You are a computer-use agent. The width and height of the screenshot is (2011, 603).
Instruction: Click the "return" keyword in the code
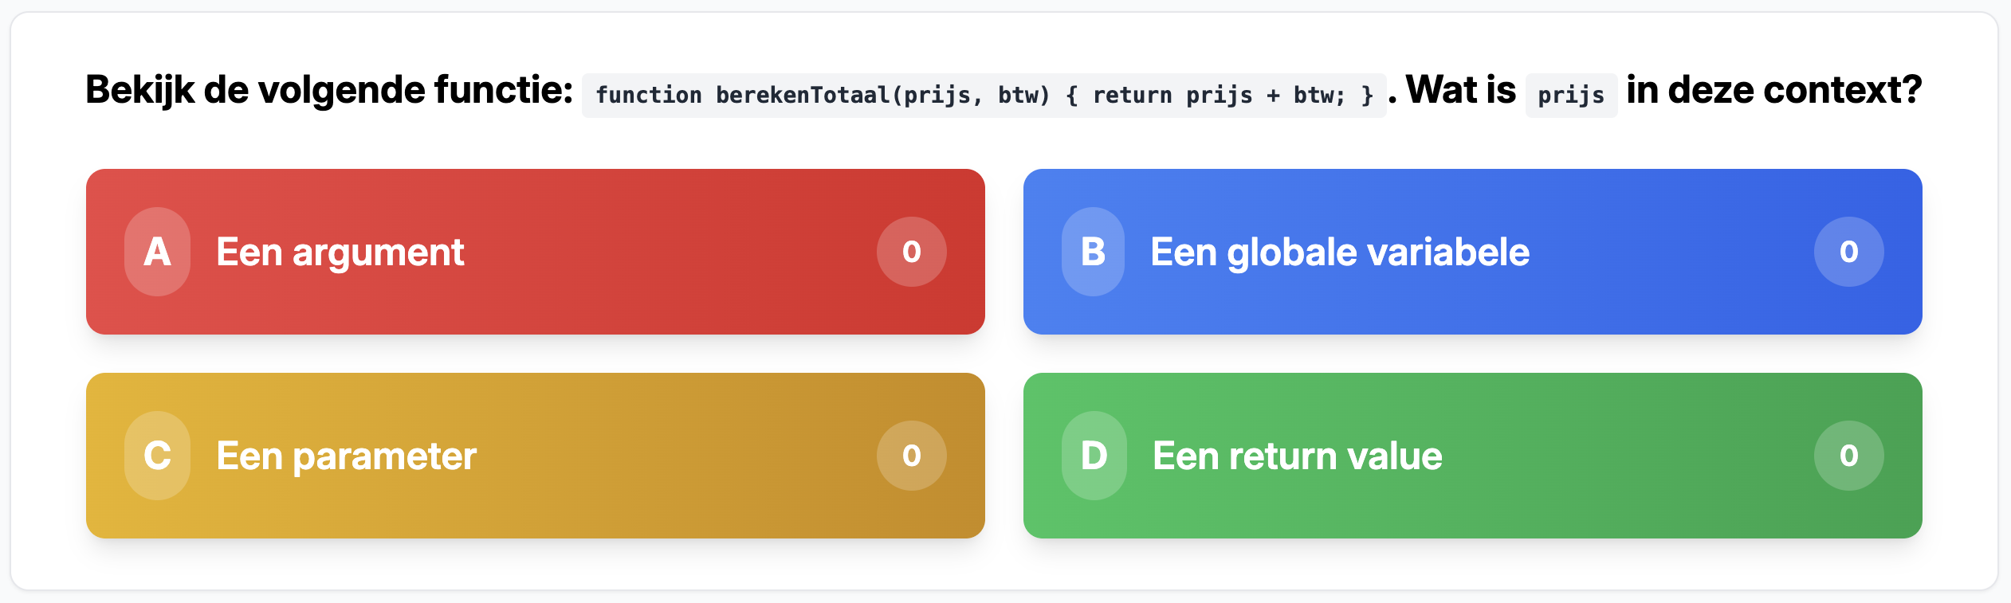click(1132, 96)
